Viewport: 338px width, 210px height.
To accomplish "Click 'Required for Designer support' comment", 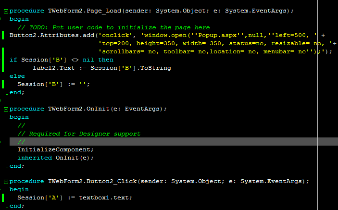I will coord(84,133).
